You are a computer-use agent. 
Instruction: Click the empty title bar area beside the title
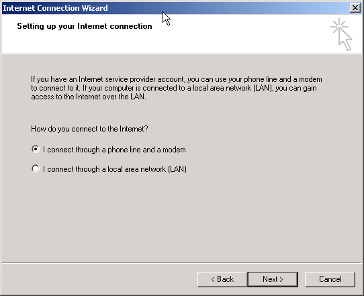[x=232, y=8]
